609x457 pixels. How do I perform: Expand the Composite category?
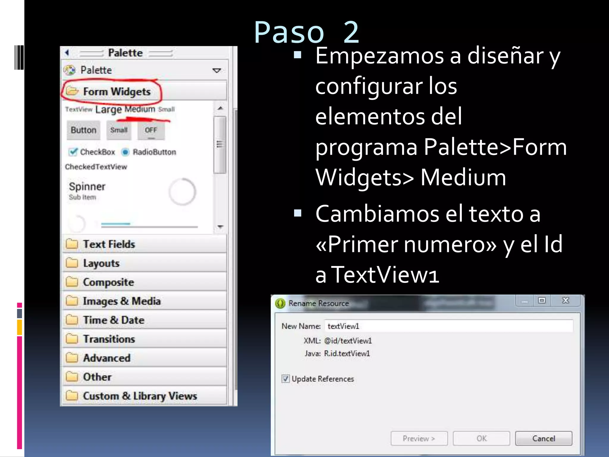pos(145,282)
